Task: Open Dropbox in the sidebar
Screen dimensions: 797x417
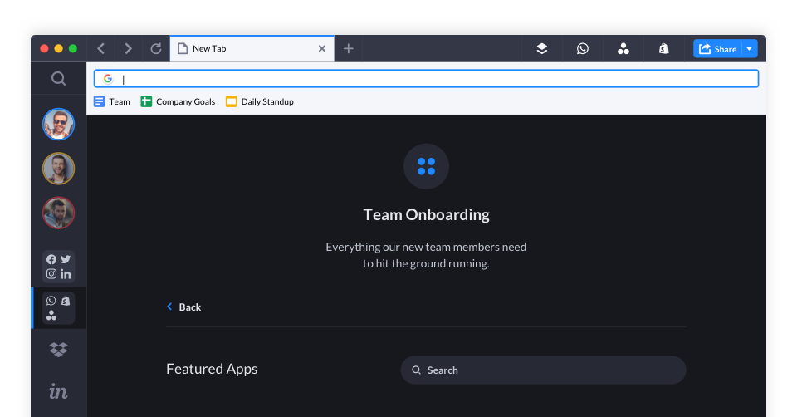Action: (x=58, y=350)
